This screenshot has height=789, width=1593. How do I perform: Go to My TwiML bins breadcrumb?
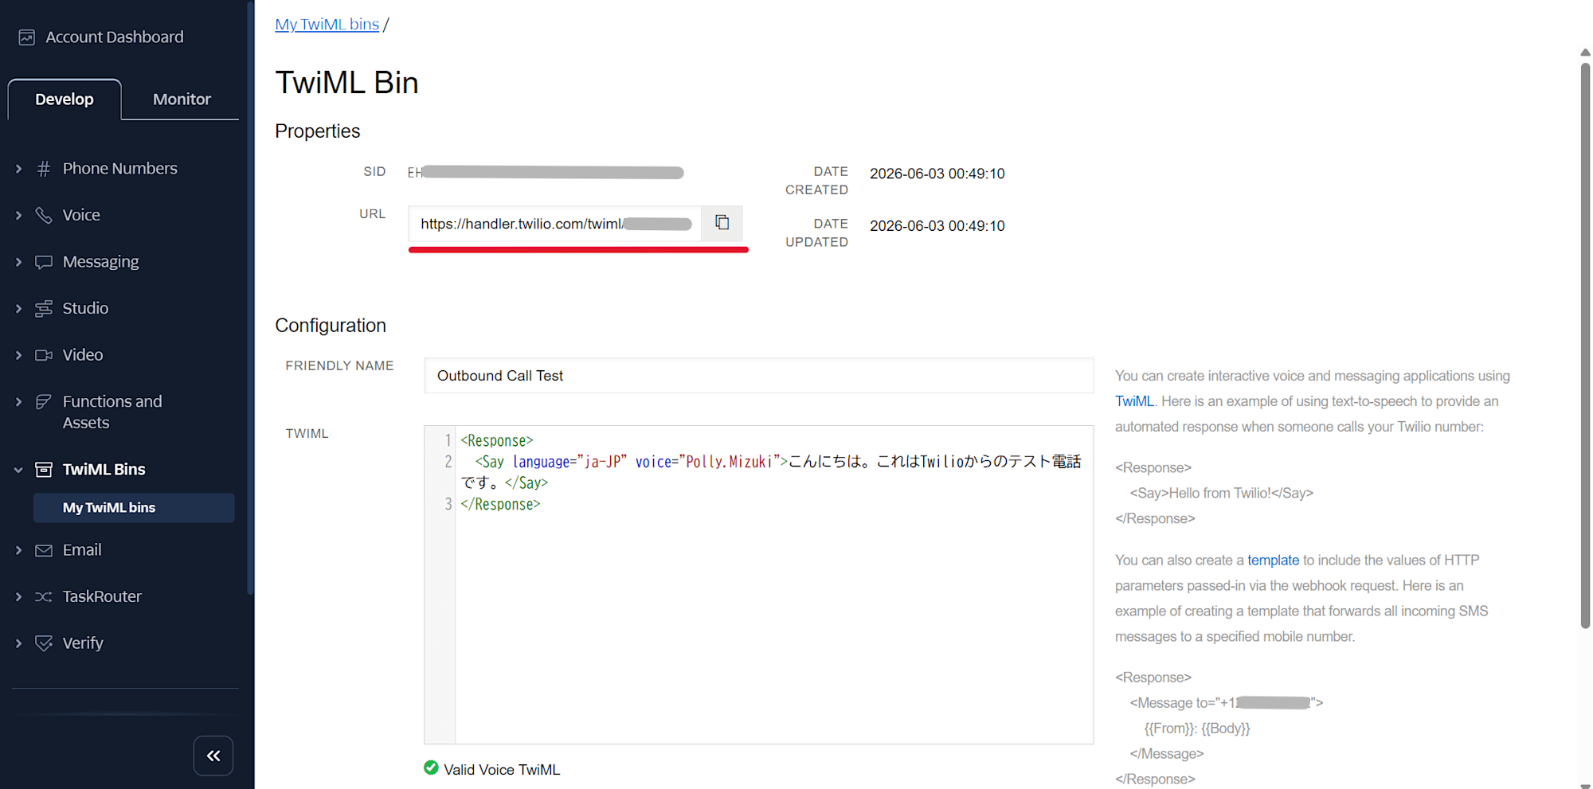pyautogui.click(x=327, y=25)
